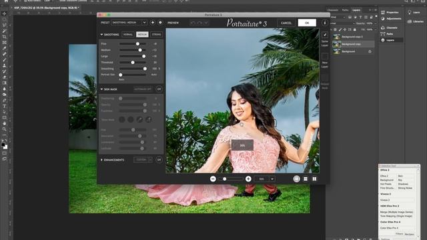Switch to the Channels tab

[333, 10]
